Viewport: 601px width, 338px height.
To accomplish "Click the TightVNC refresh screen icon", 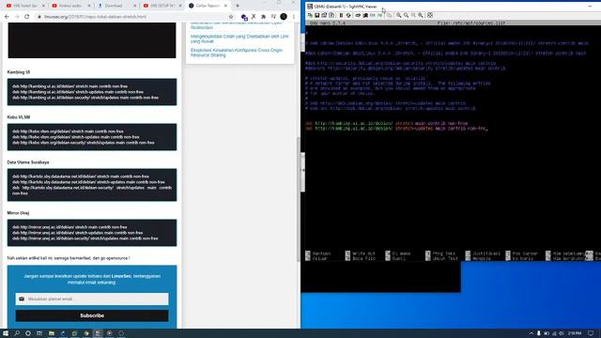I will [x=348, y=15].
